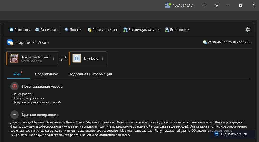Switch to the AI tab
Image resolution: width=259 pixels, height=142 pixels.
(x=18, y=74)
